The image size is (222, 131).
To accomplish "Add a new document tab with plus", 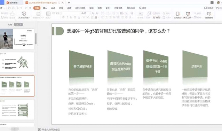I will [69, 2].
